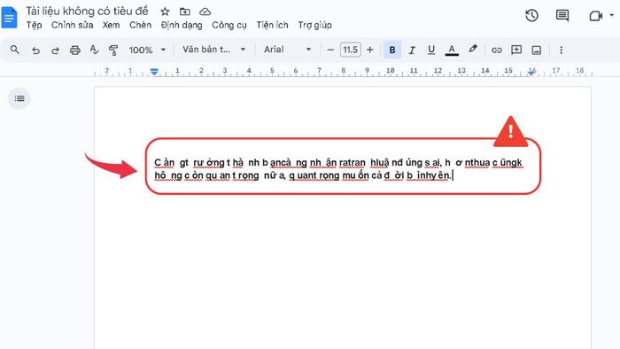Click the font size field 11.5
This screenshot has height=349, width=620.
pyautogui.click(x=351, y=50)
